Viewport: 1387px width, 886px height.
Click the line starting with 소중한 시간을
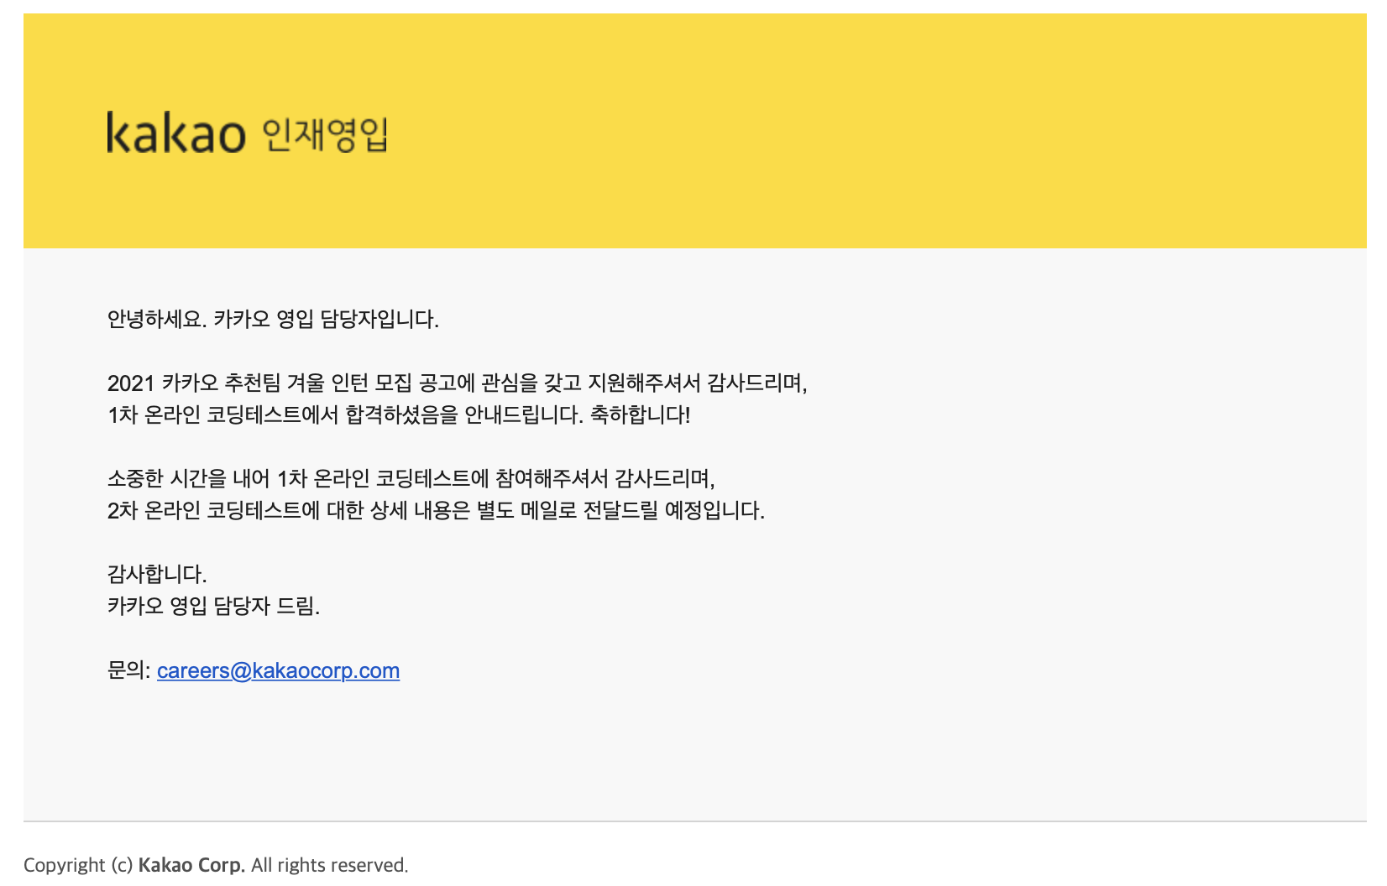click(411, 478)
